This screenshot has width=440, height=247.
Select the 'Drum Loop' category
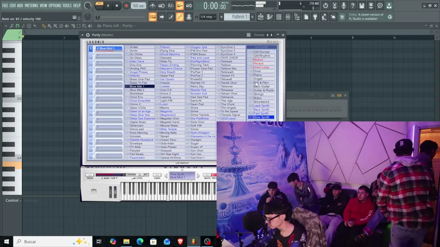261,68
